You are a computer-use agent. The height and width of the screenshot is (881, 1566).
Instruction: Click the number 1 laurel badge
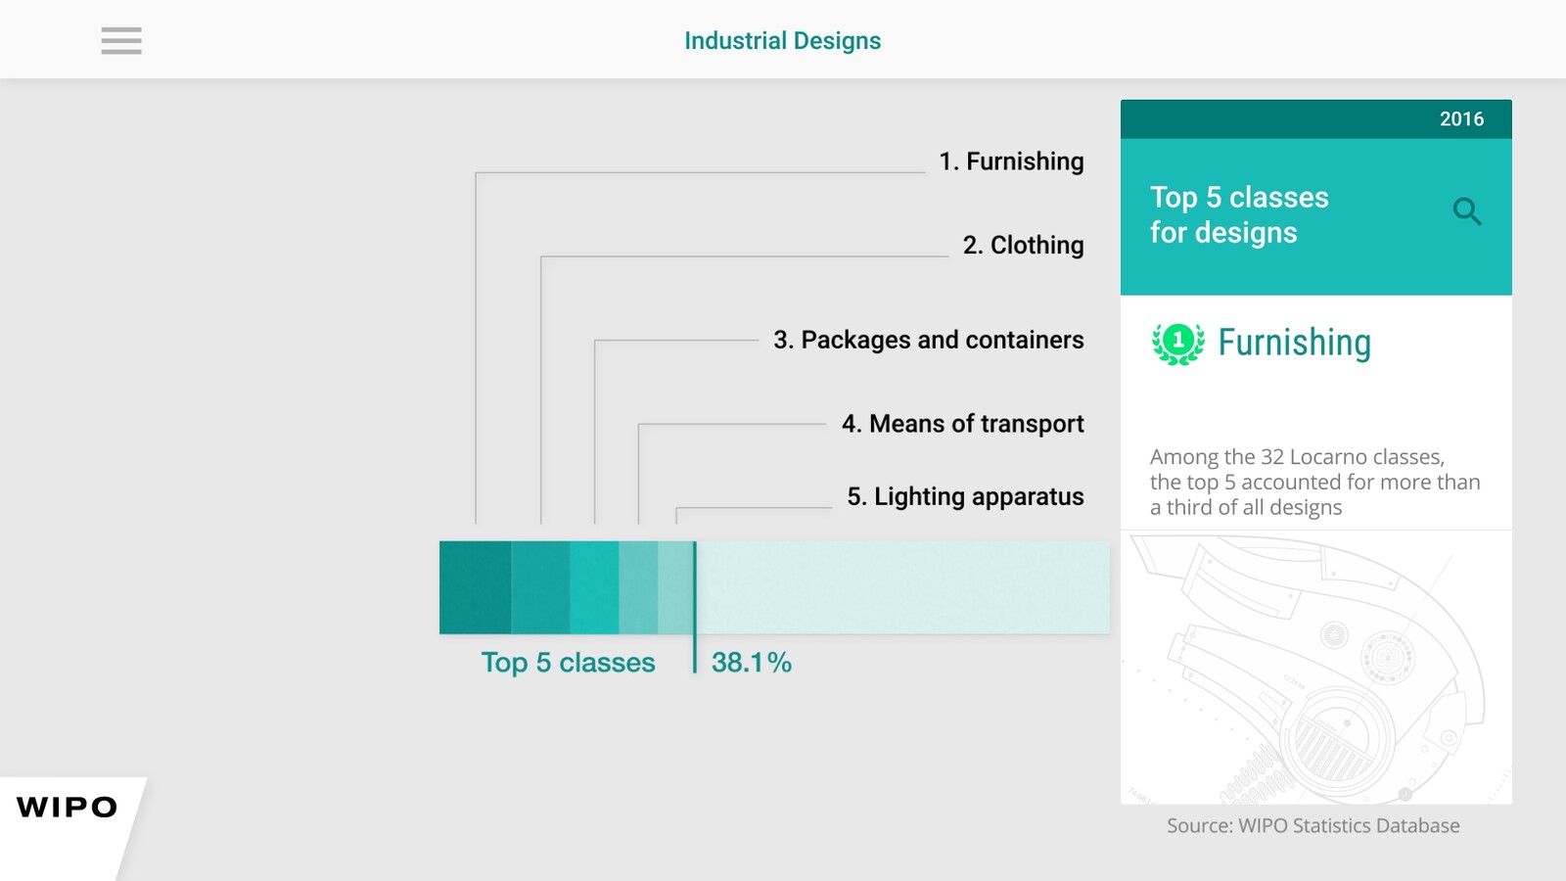coord(1178,344)
